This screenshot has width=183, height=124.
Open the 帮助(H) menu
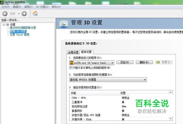pos(56,7)
